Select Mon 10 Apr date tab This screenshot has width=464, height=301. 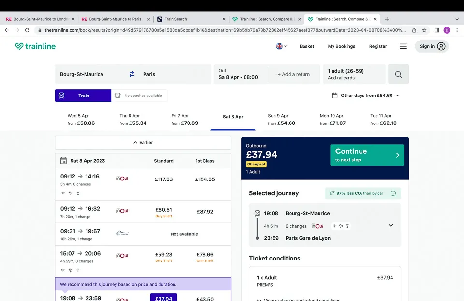tap(333, 120)
